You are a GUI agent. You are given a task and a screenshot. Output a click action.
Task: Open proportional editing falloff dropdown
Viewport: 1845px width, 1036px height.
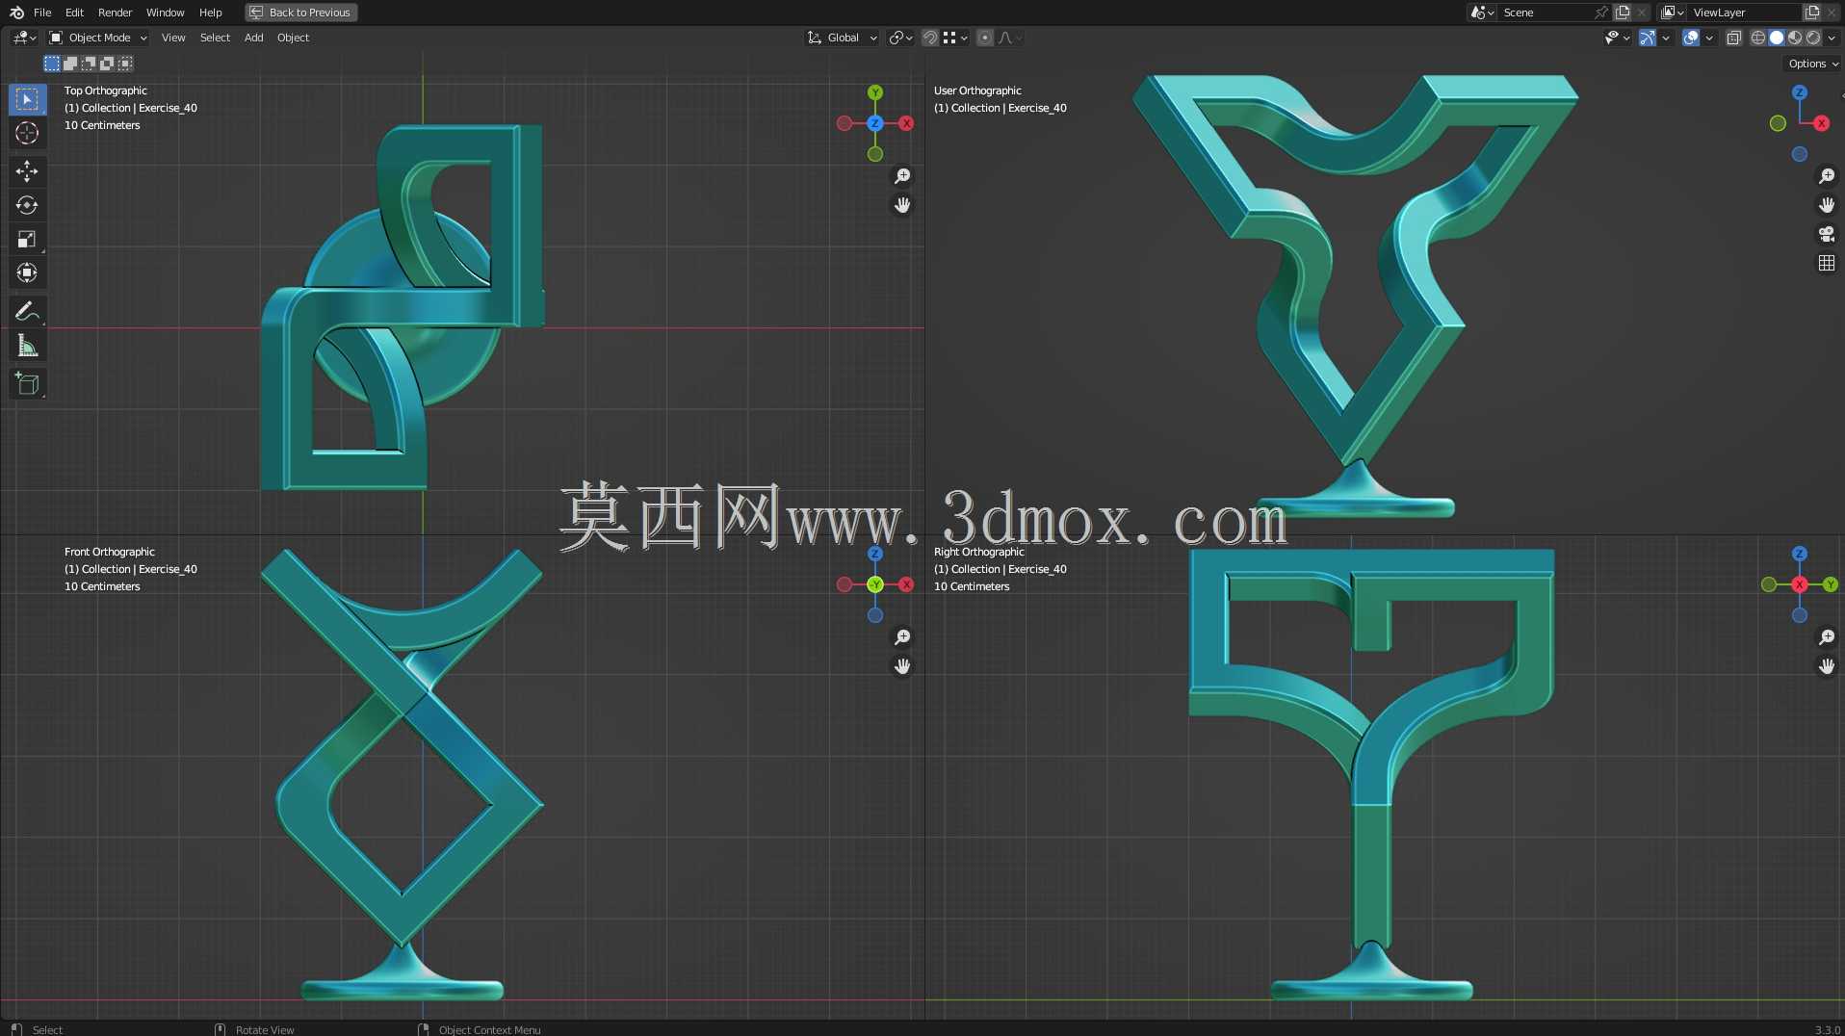[1010, 38]
